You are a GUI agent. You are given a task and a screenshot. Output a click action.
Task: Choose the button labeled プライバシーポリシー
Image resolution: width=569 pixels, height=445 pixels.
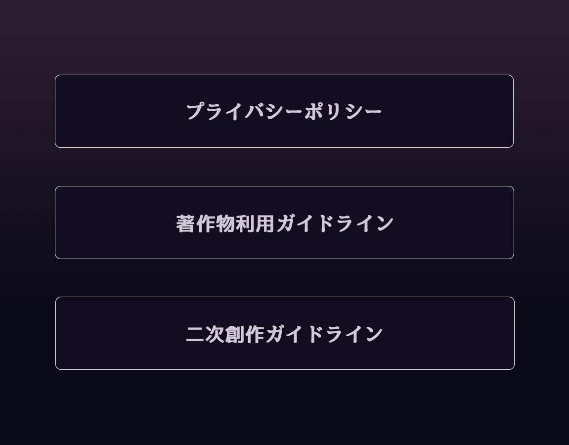tap(284, 111)
